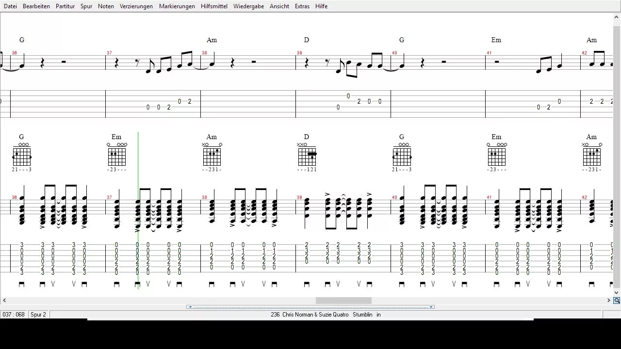Select the G chord diagram at measure 40

[x=402, y=155]
